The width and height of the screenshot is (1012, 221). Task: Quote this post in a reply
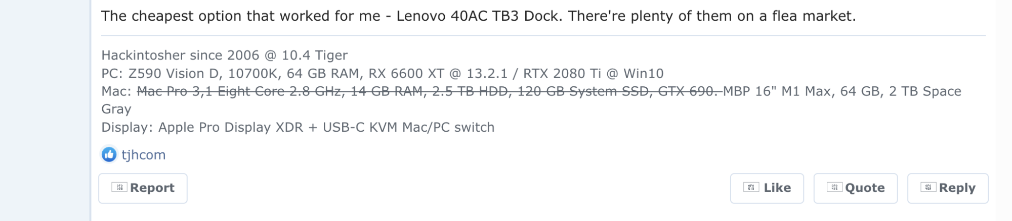[855, 188]
